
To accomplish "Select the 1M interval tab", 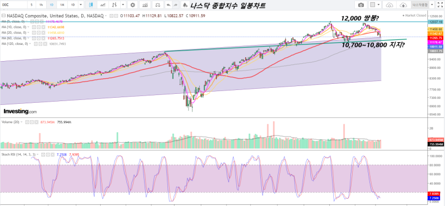I will [62, 5].
